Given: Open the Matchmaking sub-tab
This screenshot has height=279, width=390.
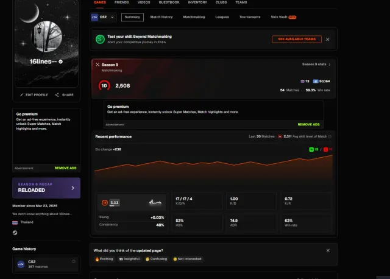Looking at the screenshot, I should [x=194, y=17].
